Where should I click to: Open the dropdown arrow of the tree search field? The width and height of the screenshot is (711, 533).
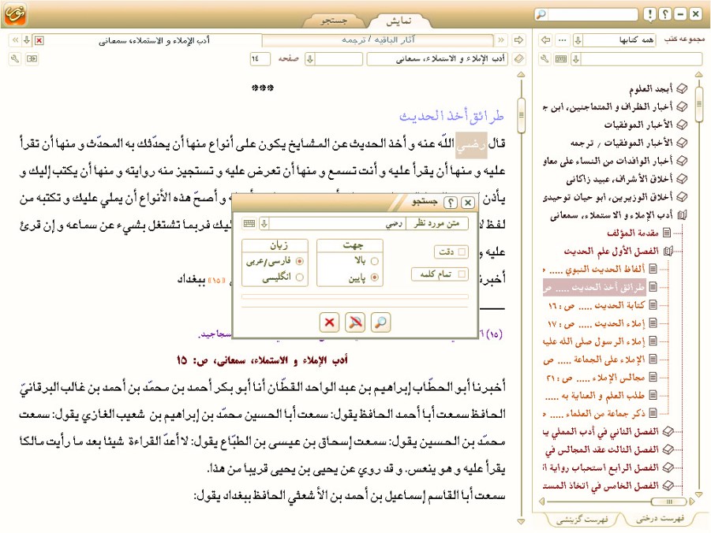tap(576, 59)
